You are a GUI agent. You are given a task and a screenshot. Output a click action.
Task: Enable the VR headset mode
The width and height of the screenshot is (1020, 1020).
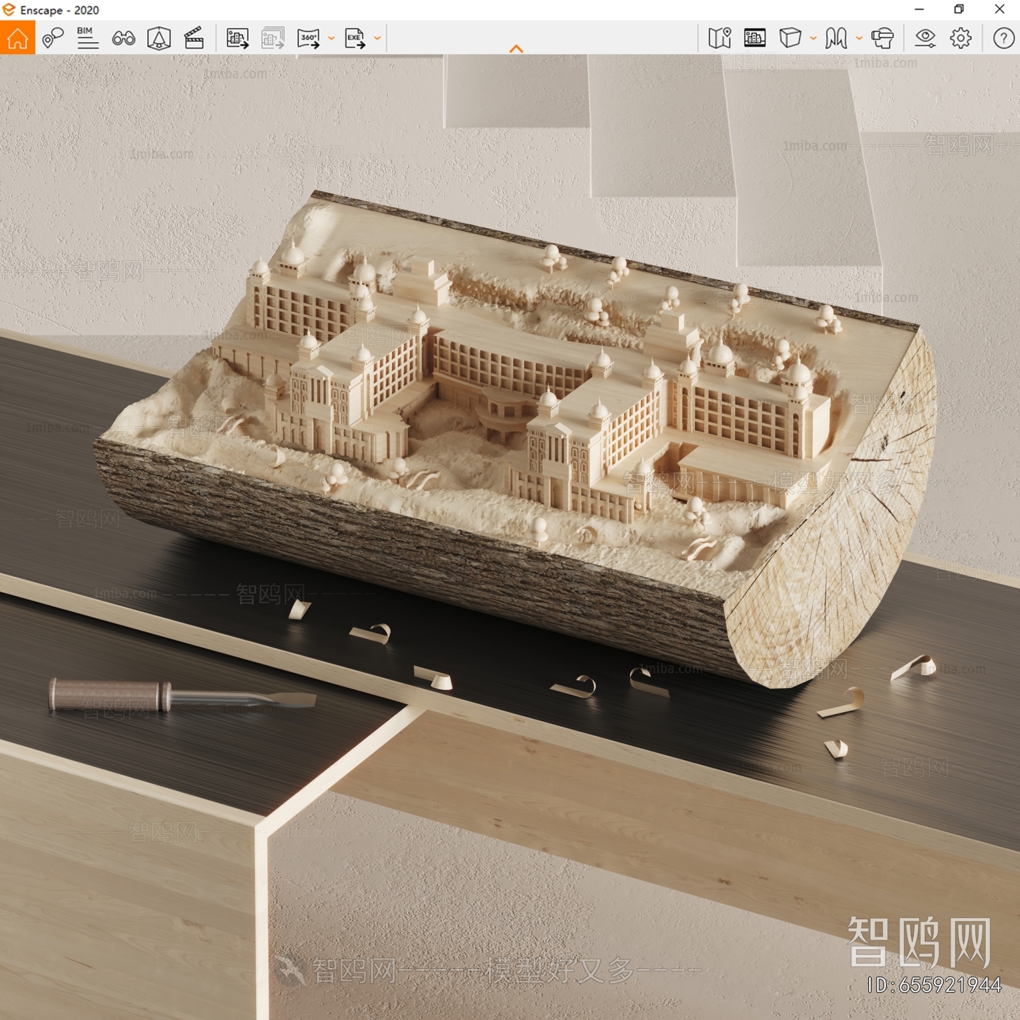[x=882, y=38]
